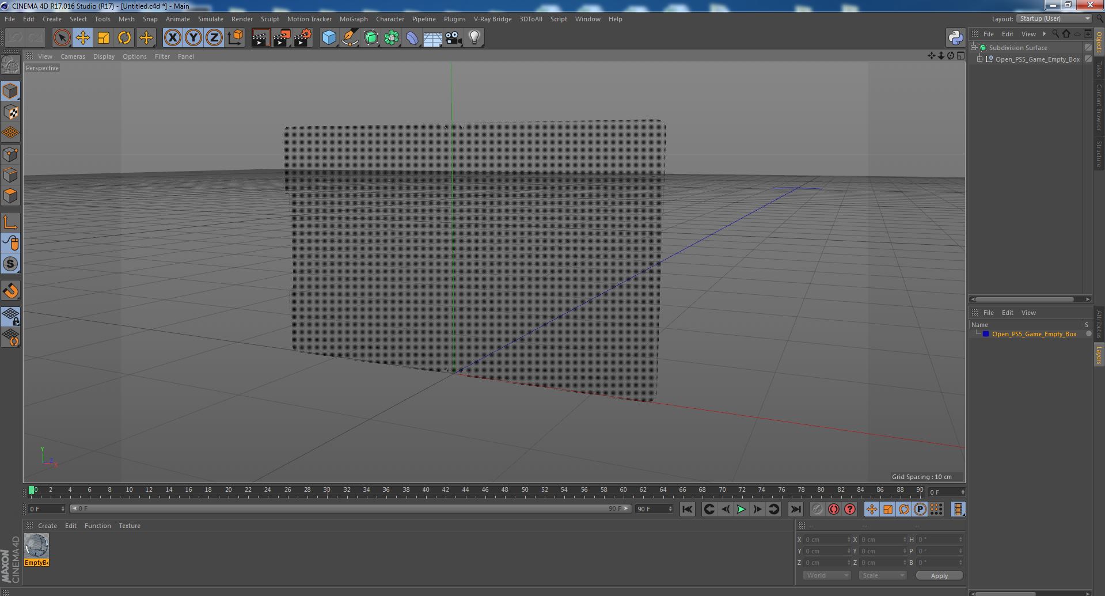Click the Make Editable icon
Viewport: 1105px width, 596px height.
pyautogui.click(x=10, y=65)
